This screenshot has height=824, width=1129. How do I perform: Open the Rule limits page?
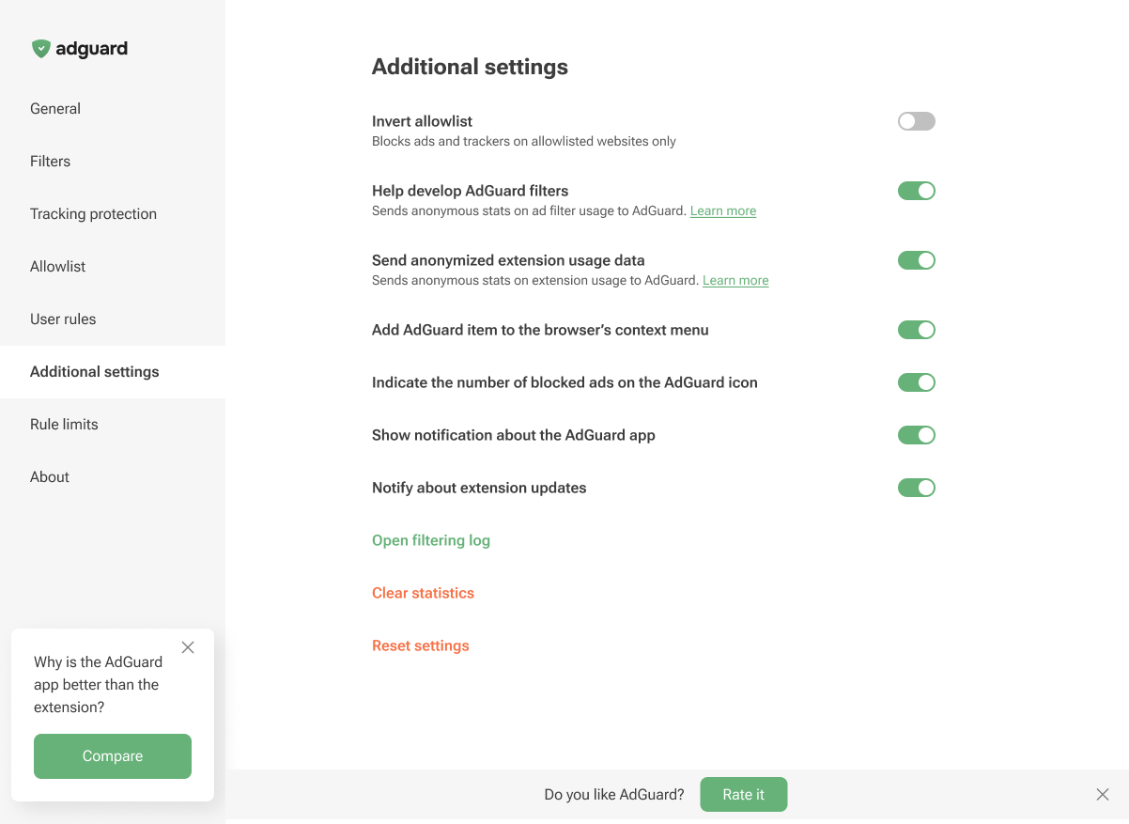(x=64, y=424)
